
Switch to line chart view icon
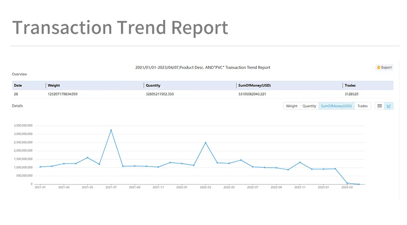389,106
